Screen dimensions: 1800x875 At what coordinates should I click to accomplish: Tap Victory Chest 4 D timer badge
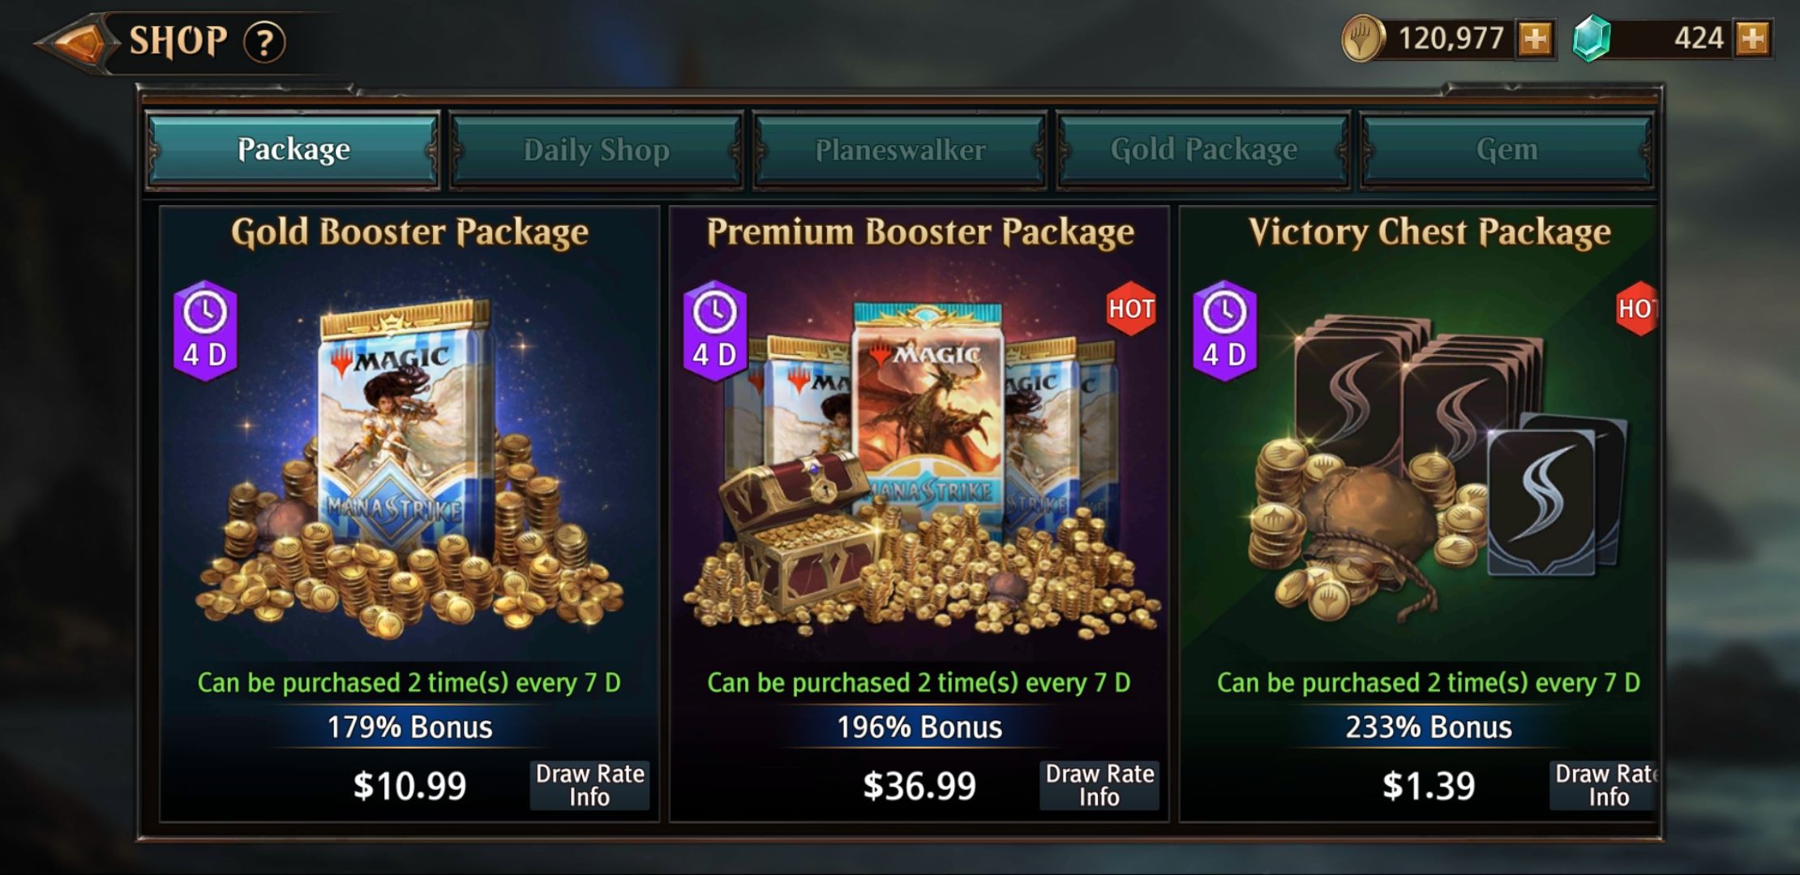pos(1224,331)
